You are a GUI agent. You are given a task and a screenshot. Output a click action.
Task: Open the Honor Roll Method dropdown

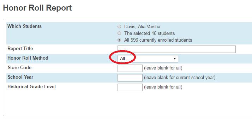[x=148, y=59]
